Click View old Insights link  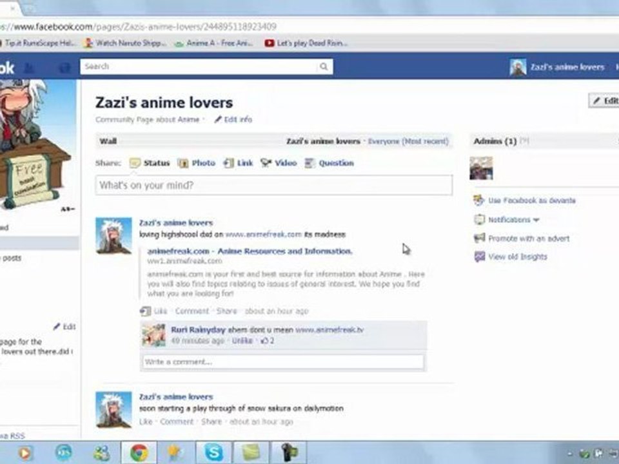pyautogui.click(x=518, y=257)
